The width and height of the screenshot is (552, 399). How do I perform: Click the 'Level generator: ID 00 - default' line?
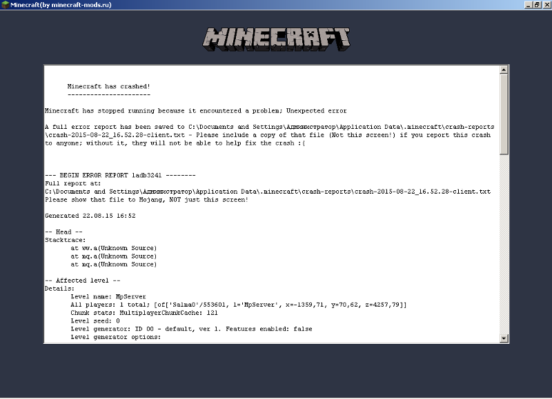pos(192,329)
